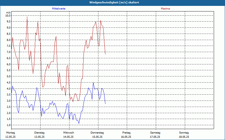Click the '14.05.25' date label

(x=68, y=137)
